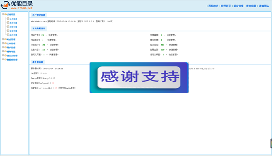Click the red X beside 安全模式
This screenshot has width=272, height=156.
(53, 83)
